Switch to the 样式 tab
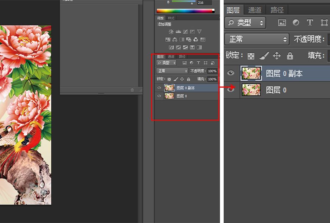This screenshot has width=330, height=223. 171,18
